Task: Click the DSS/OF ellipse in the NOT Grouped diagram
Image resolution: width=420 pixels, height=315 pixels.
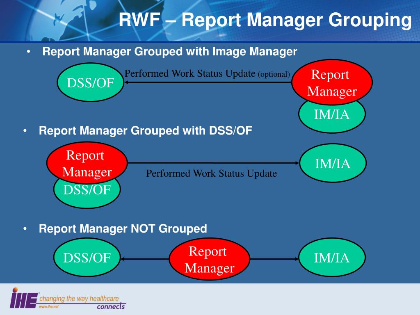Action: point(87,258)
